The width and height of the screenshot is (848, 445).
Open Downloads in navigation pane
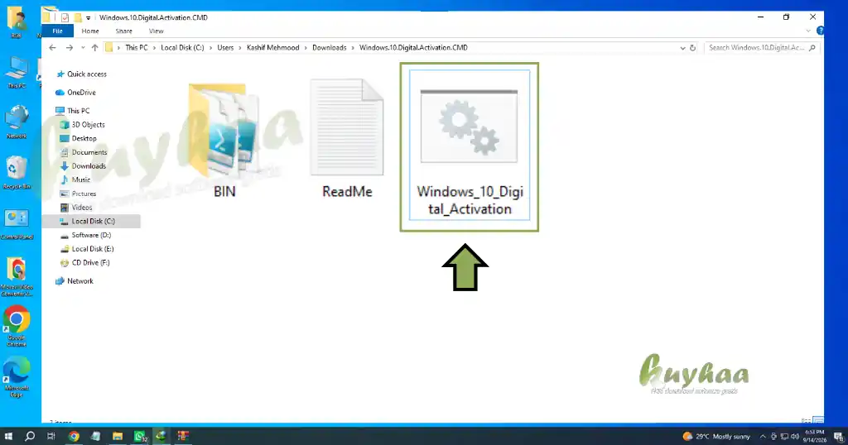(x=83, y=165)
